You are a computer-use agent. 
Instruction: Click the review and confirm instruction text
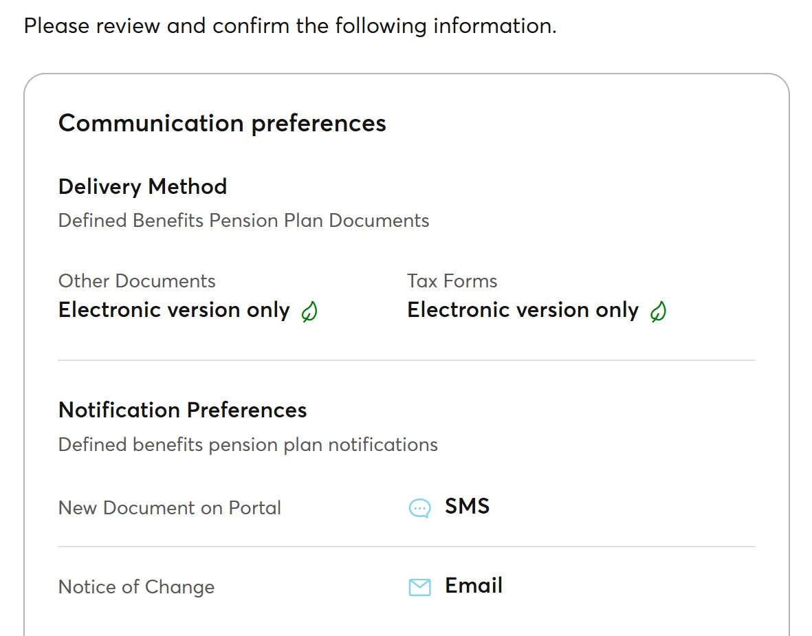click(x=290, y=26)
